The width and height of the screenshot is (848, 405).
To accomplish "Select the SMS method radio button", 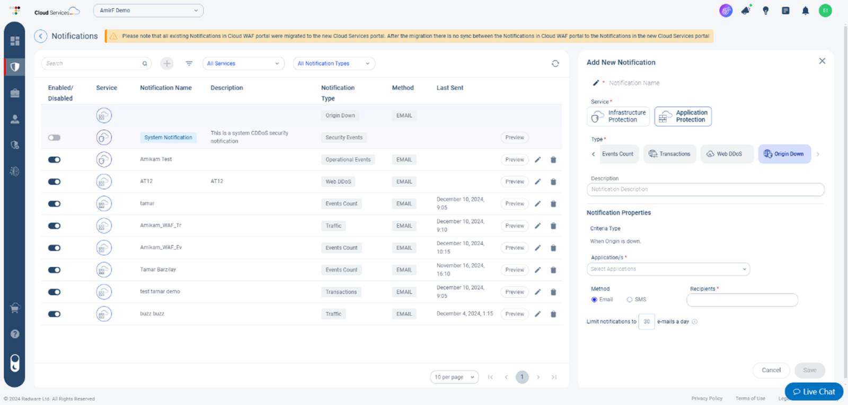I will (x=630, y=300).
